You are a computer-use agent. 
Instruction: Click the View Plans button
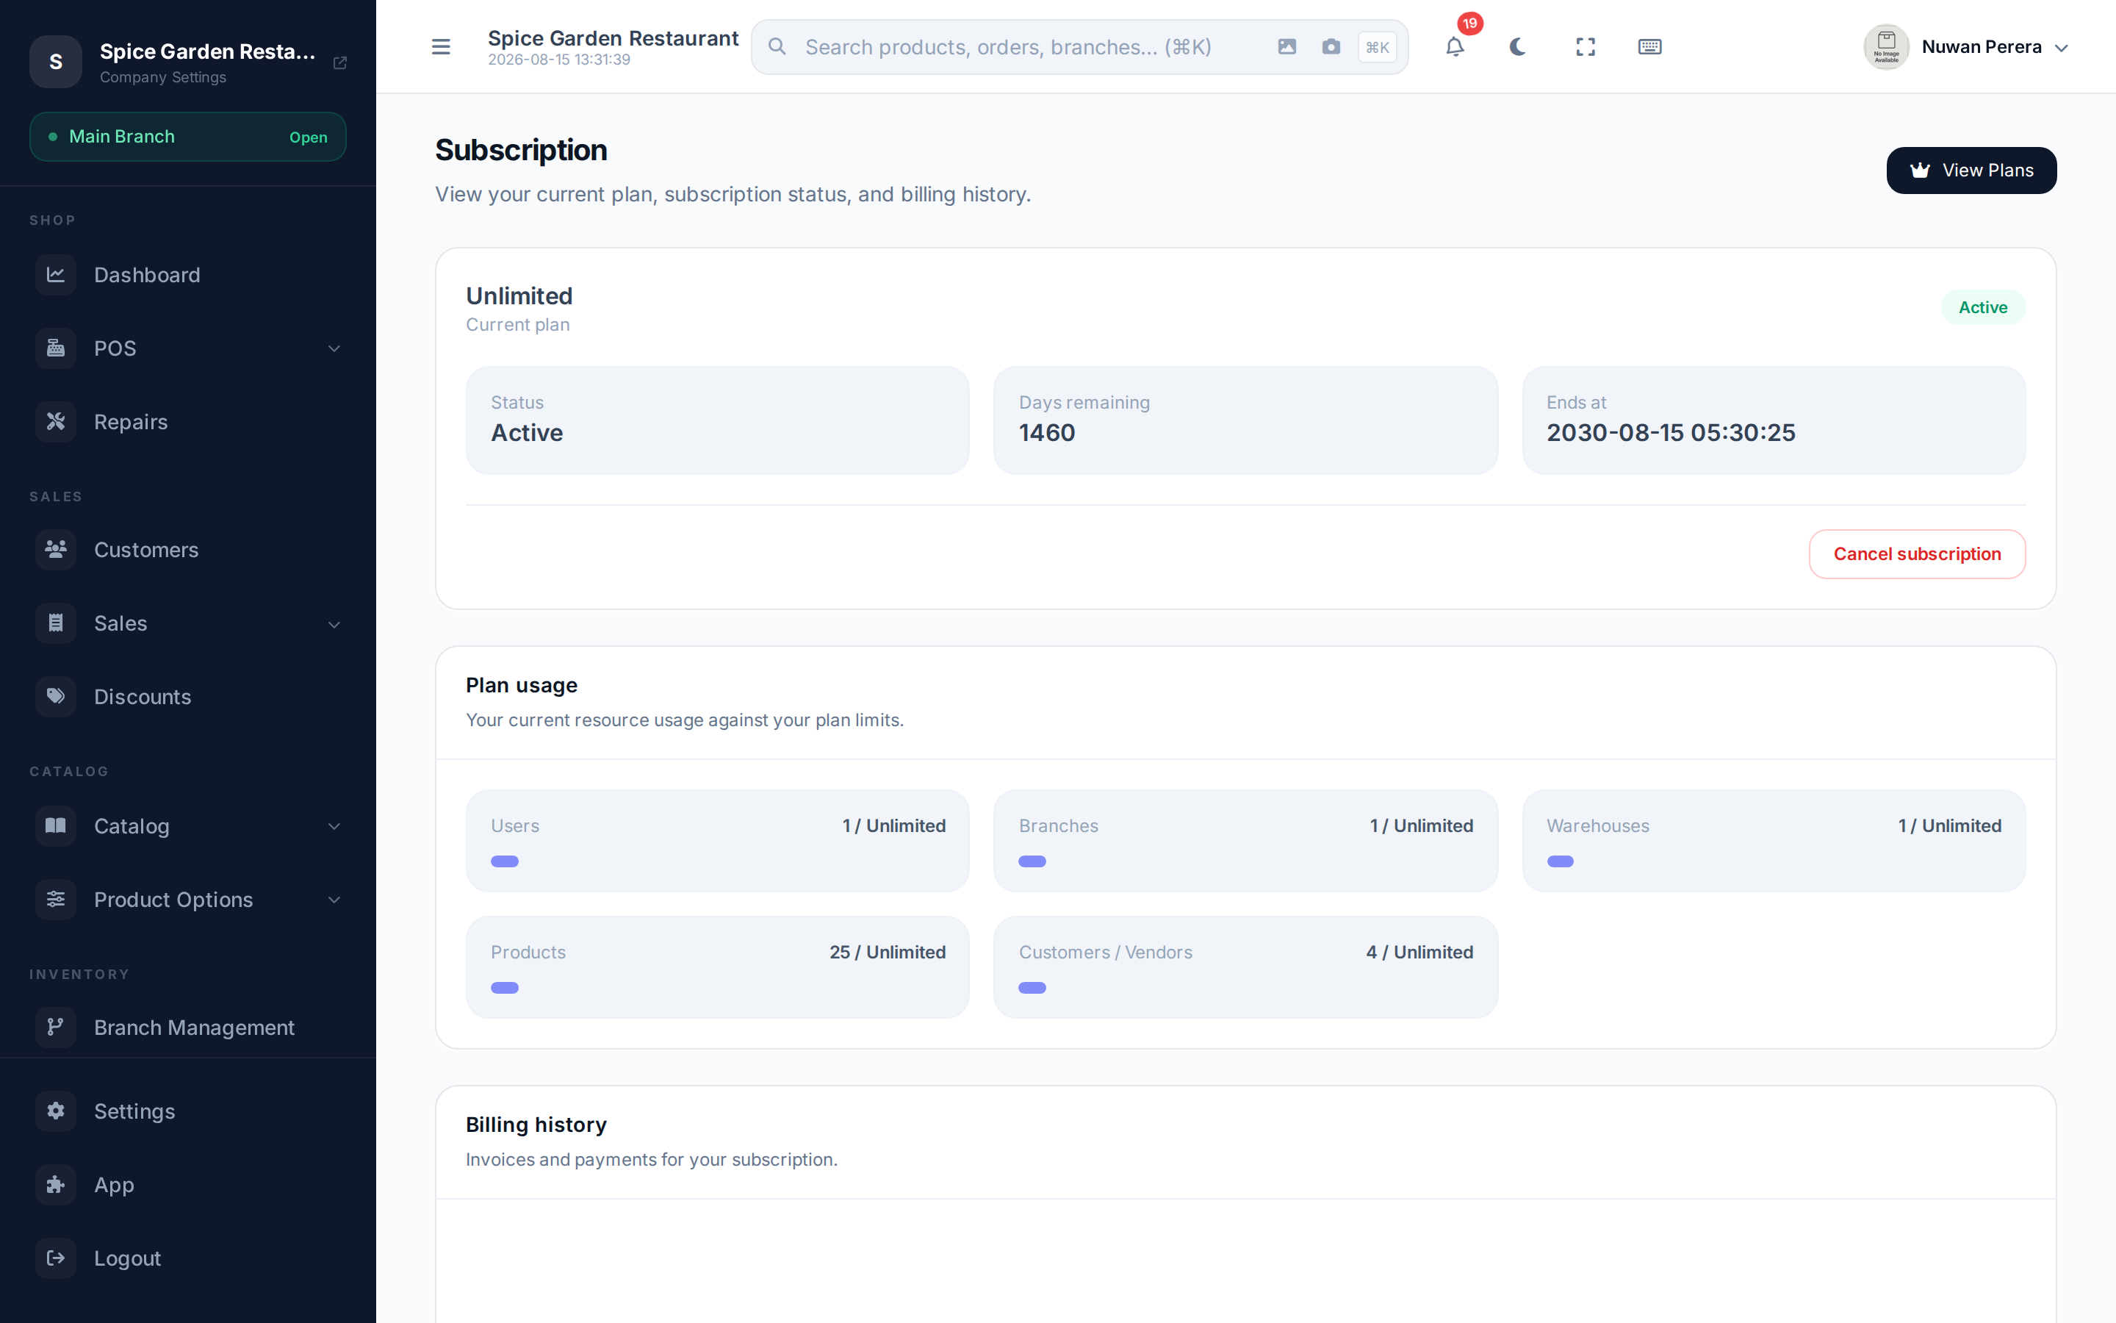click(x=1971, y=171)
